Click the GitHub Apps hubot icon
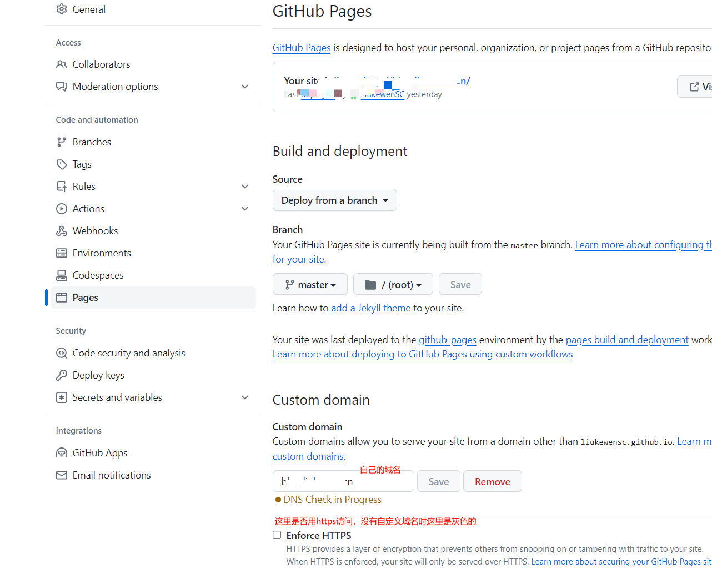Viewport: 712px width, 569px height. point(62,453)
